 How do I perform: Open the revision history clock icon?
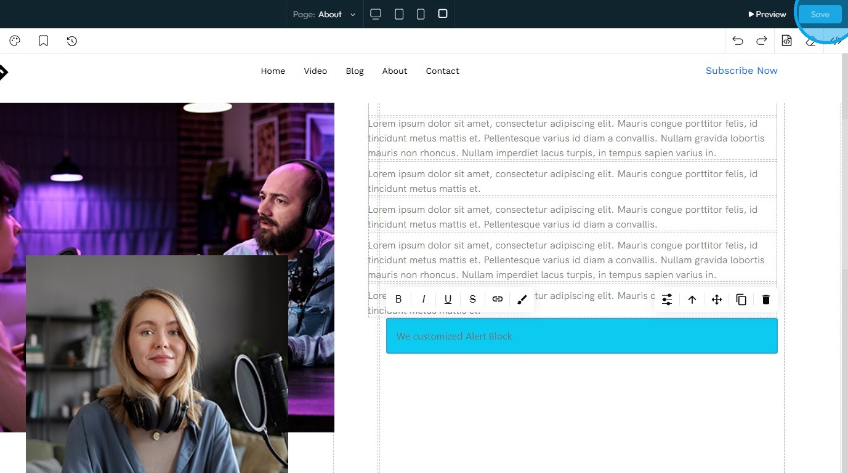click(x=72, y=41)
